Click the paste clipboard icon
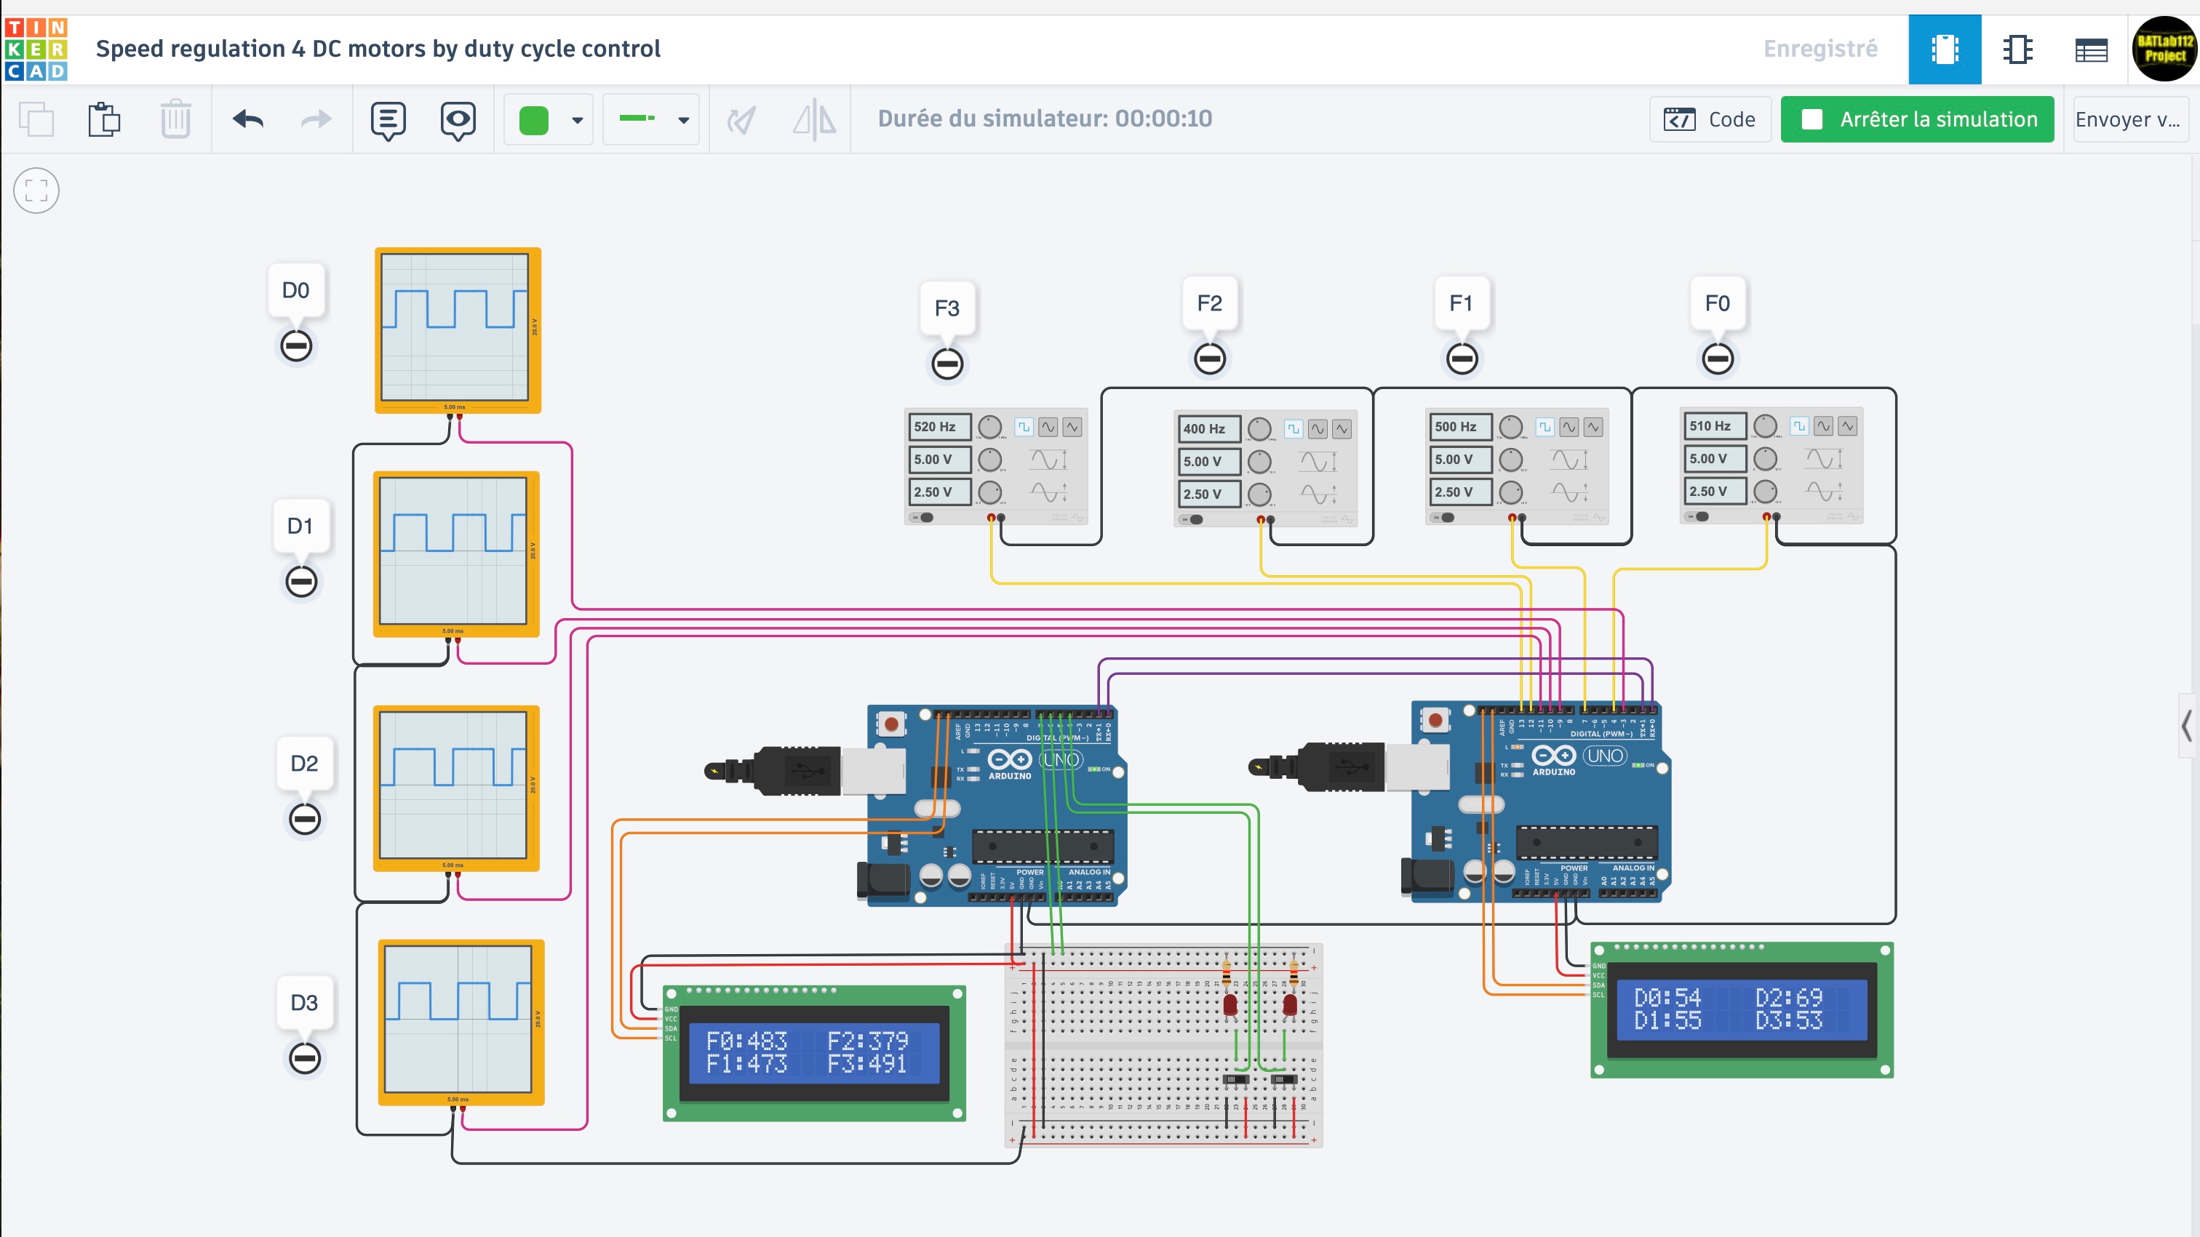The width and height of the screenshot is (2200, 1237). [x=104, y=119]
